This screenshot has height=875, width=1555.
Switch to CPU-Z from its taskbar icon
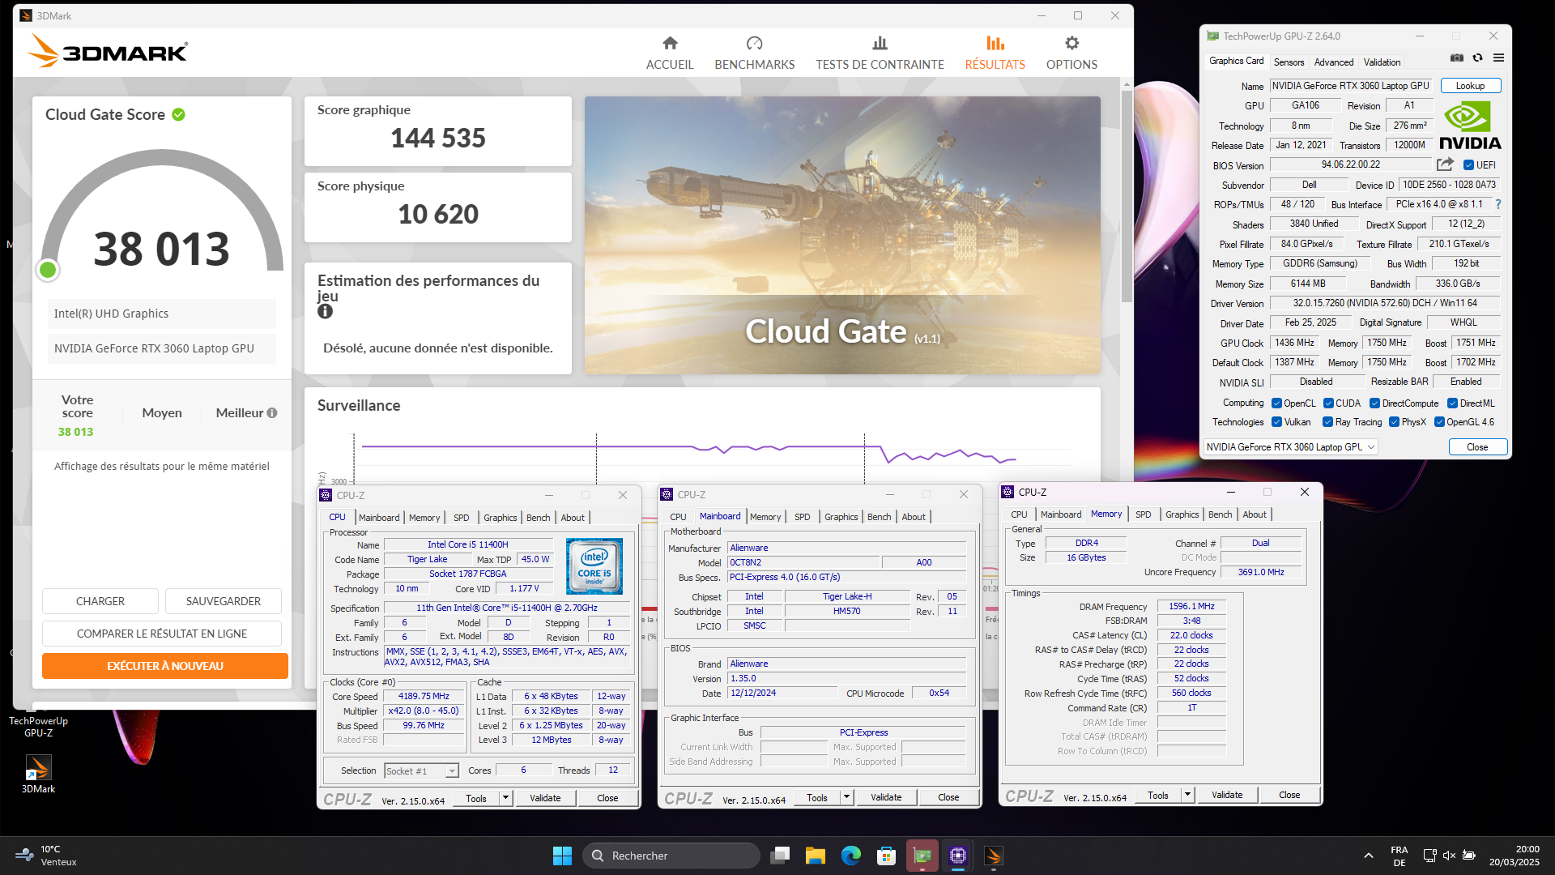[x=958, y=856]
